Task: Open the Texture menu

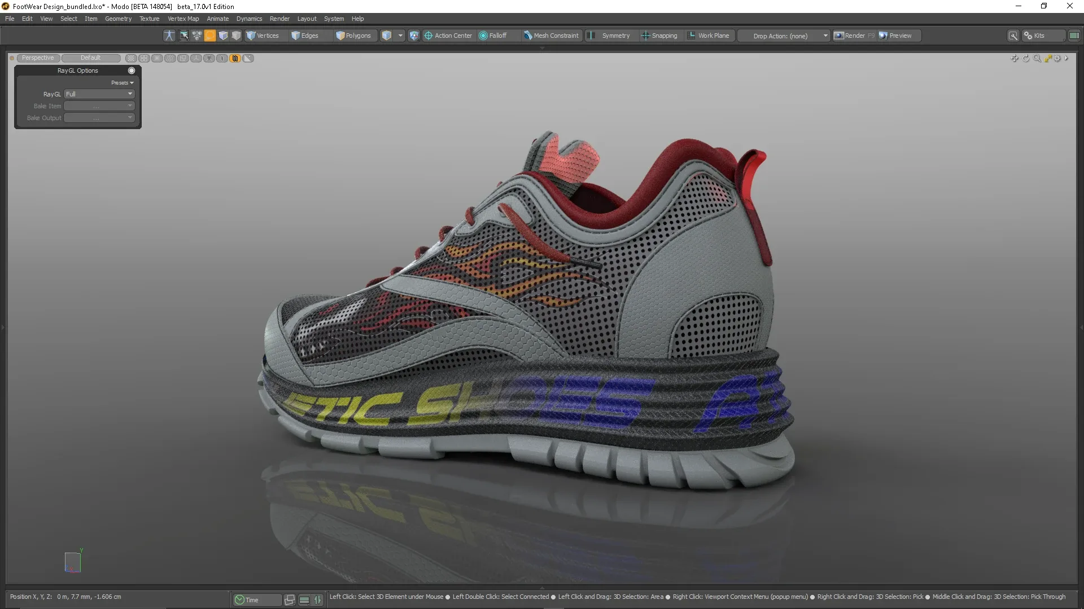Action: coord(150,19)
